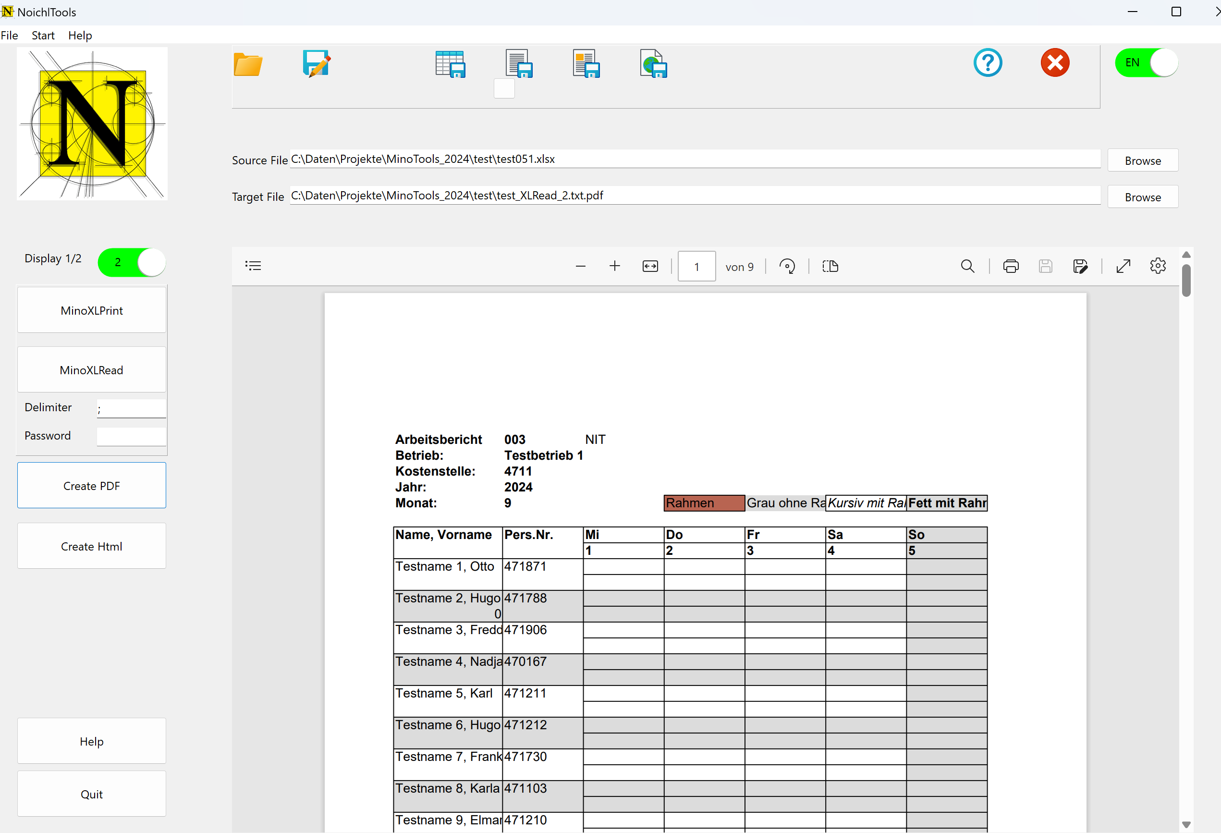Open a file with the folder icon

click(247, 64)
